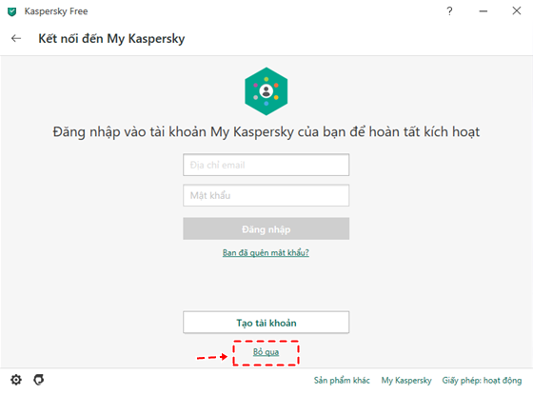This screenshot has width=533, height=395.
Task: Open the "Sản phẩm khác" footer link
Action: pyautogui.click(x=342, y=380)
